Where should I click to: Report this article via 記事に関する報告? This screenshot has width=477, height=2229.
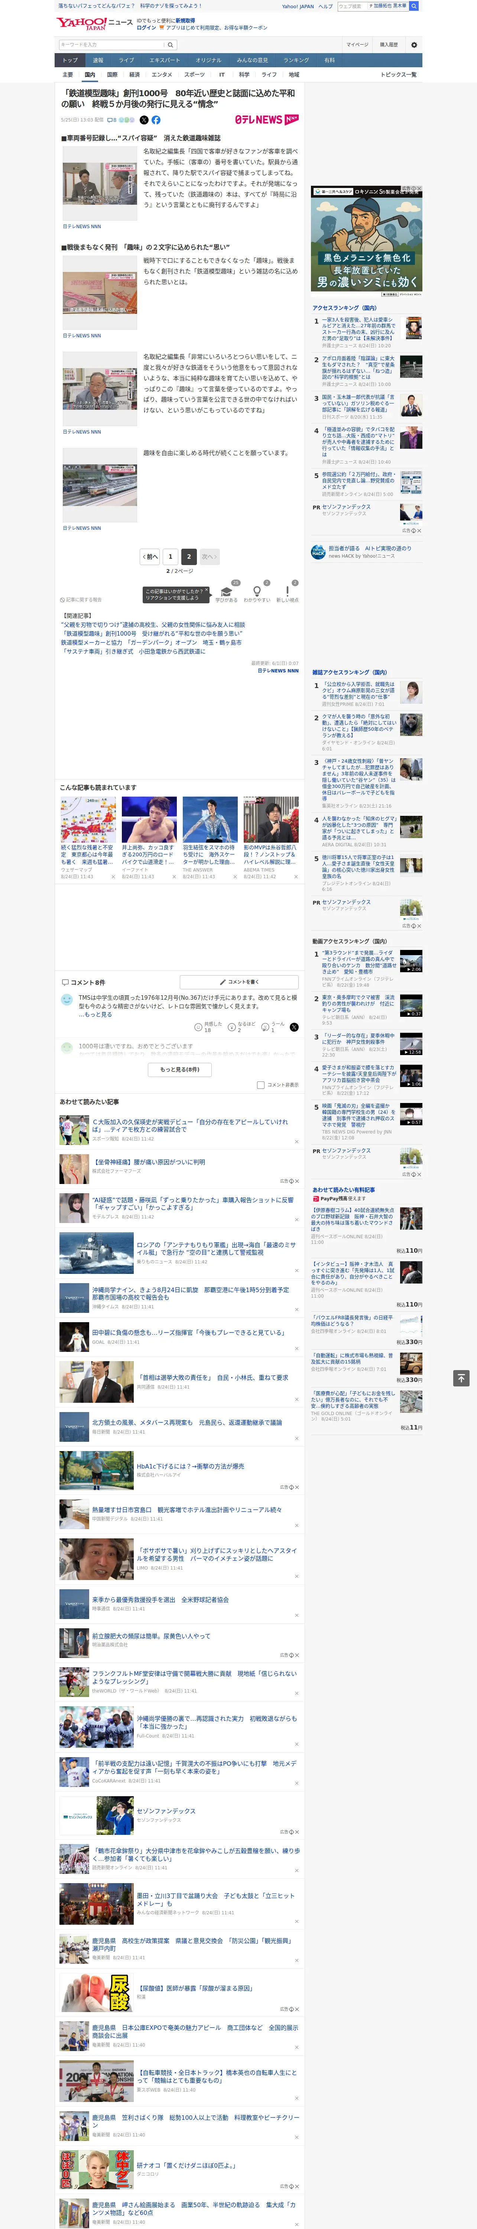click(x=81, y=600)
